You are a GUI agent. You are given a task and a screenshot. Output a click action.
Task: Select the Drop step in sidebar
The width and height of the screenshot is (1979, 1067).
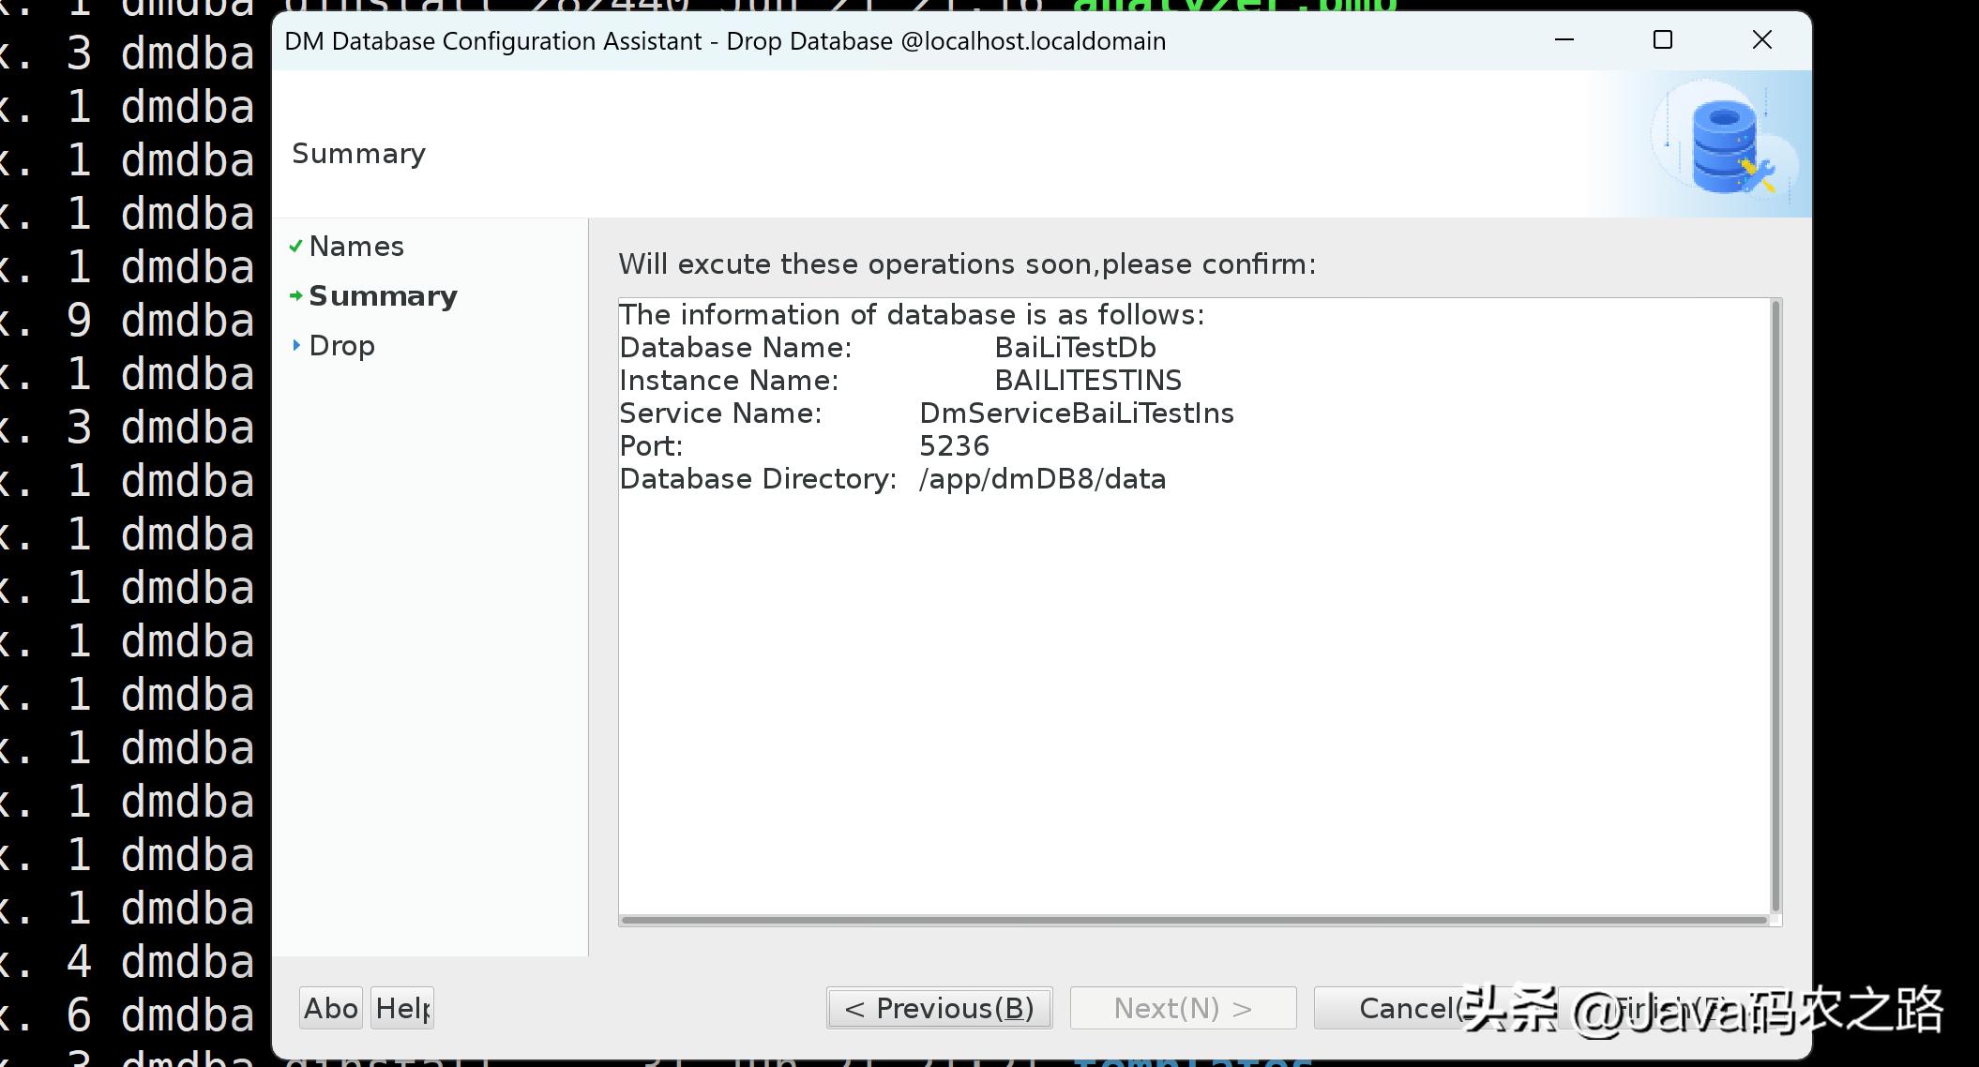[x=341, y=346]
